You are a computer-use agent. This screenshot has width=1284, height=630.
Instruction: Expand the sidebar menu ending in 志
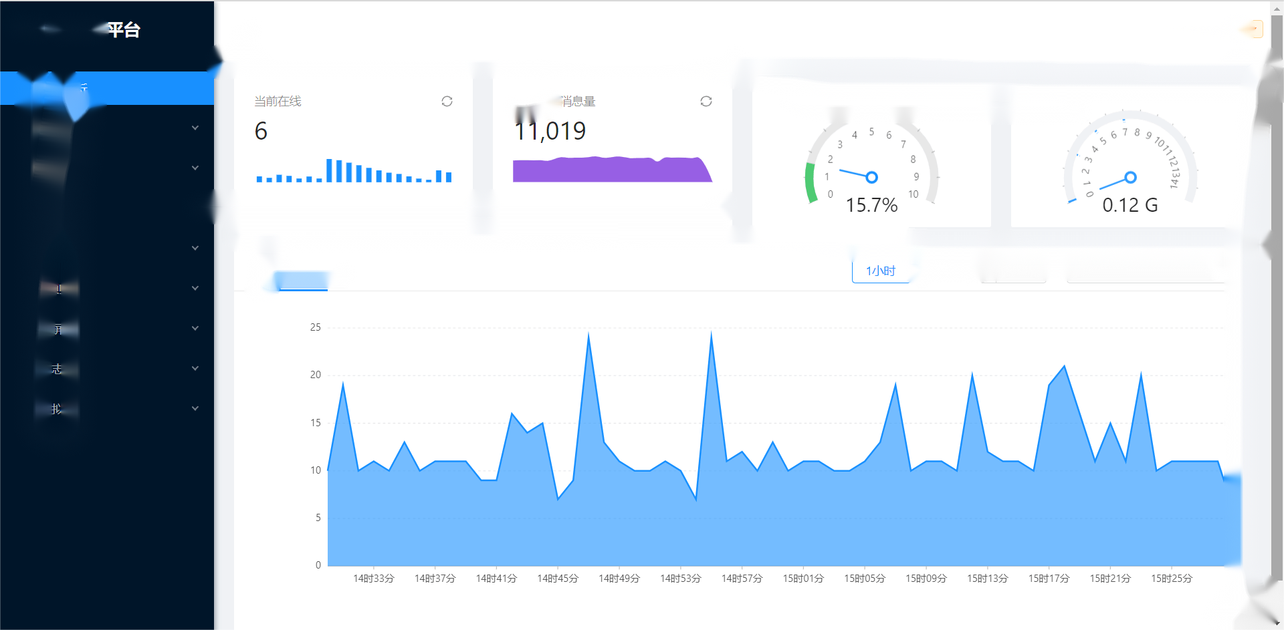pyautogui.click(x=195, y=368)
